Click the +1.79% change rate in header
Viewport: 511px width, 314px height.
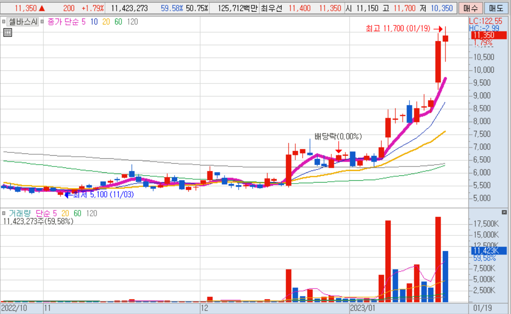click(x=93, y=8)
